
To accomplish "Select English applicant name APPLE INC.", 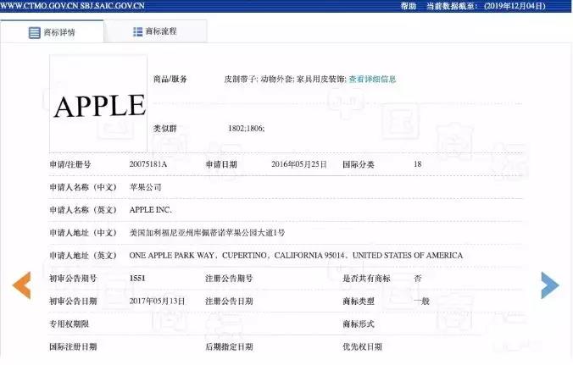I will click(x=150, y=210).
